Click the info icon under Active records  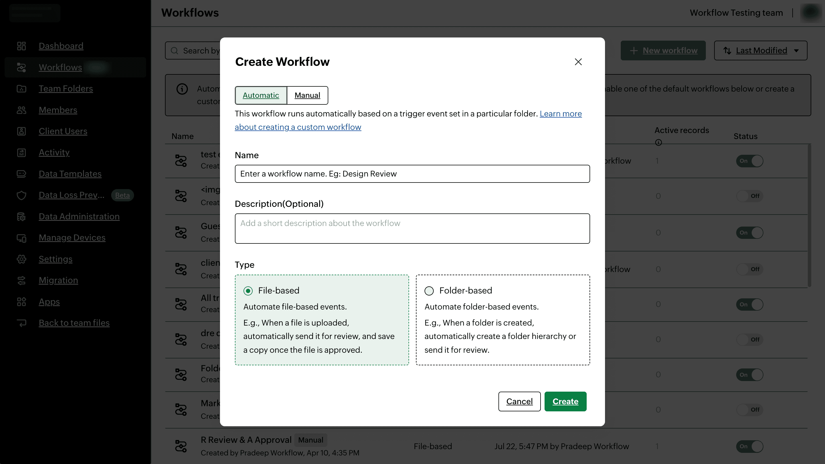tap(658, 143)
